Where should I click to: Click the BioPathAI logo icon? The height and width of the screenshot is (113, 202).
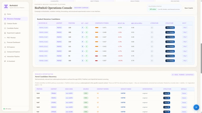(x=6, y=6)
